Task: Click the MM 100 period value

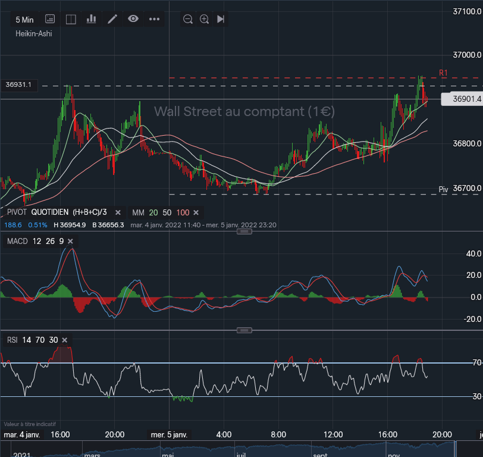Action: point(183,212)
